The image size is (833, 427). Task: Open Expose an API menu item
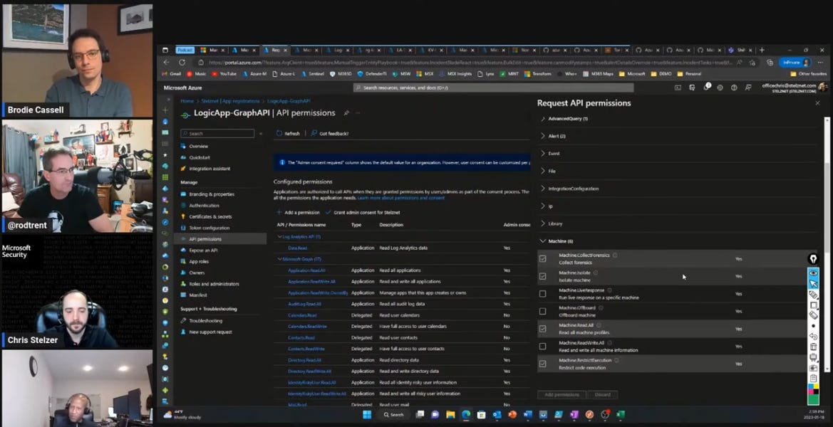coord(204,251)
